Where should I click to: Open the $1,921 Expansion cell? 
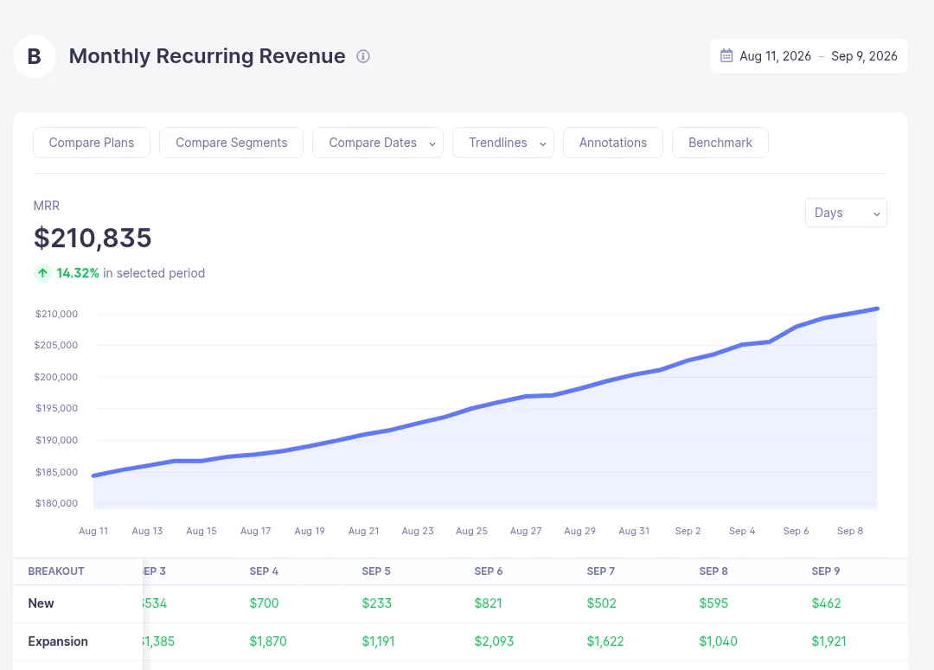coord(828,641)
